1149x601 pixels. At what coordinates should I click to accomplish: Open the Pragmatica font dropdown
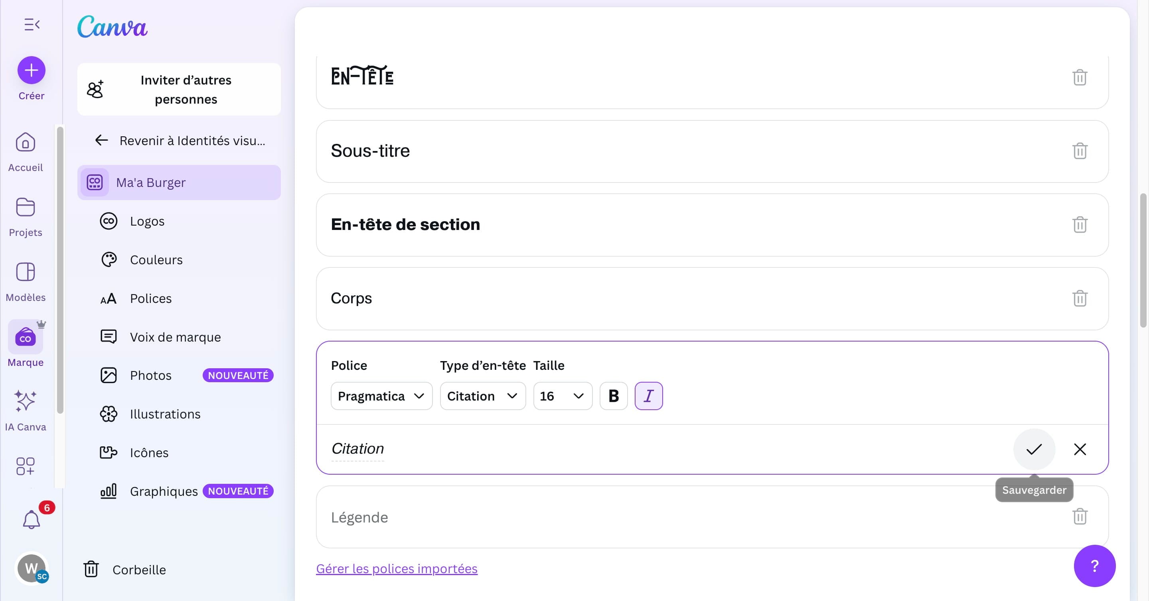[381, 396]
